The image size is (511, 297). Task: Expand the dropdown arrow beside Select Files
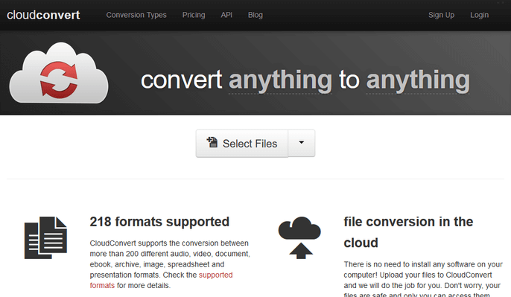[302, 143]
